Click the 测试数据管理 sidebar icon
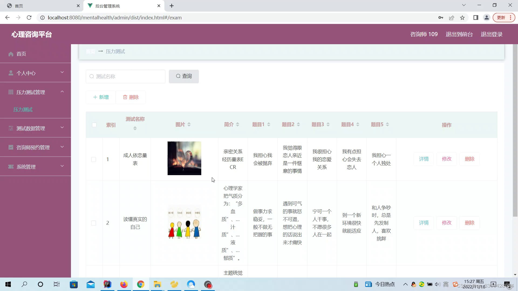This screenshot has width=518, height=291. click(x=11, y=128)
